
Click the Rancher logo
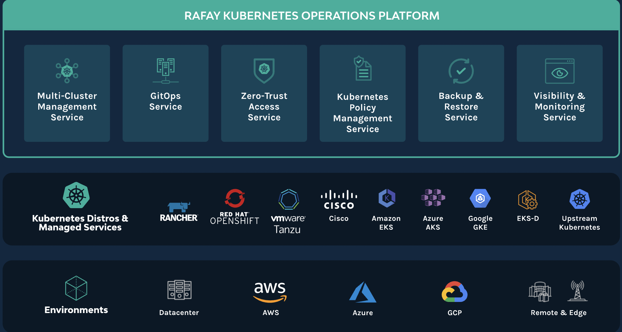[x=179, y=212]
